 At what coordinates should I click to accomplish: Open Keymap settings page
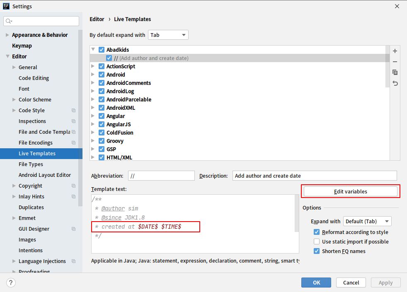coord(22,46)
